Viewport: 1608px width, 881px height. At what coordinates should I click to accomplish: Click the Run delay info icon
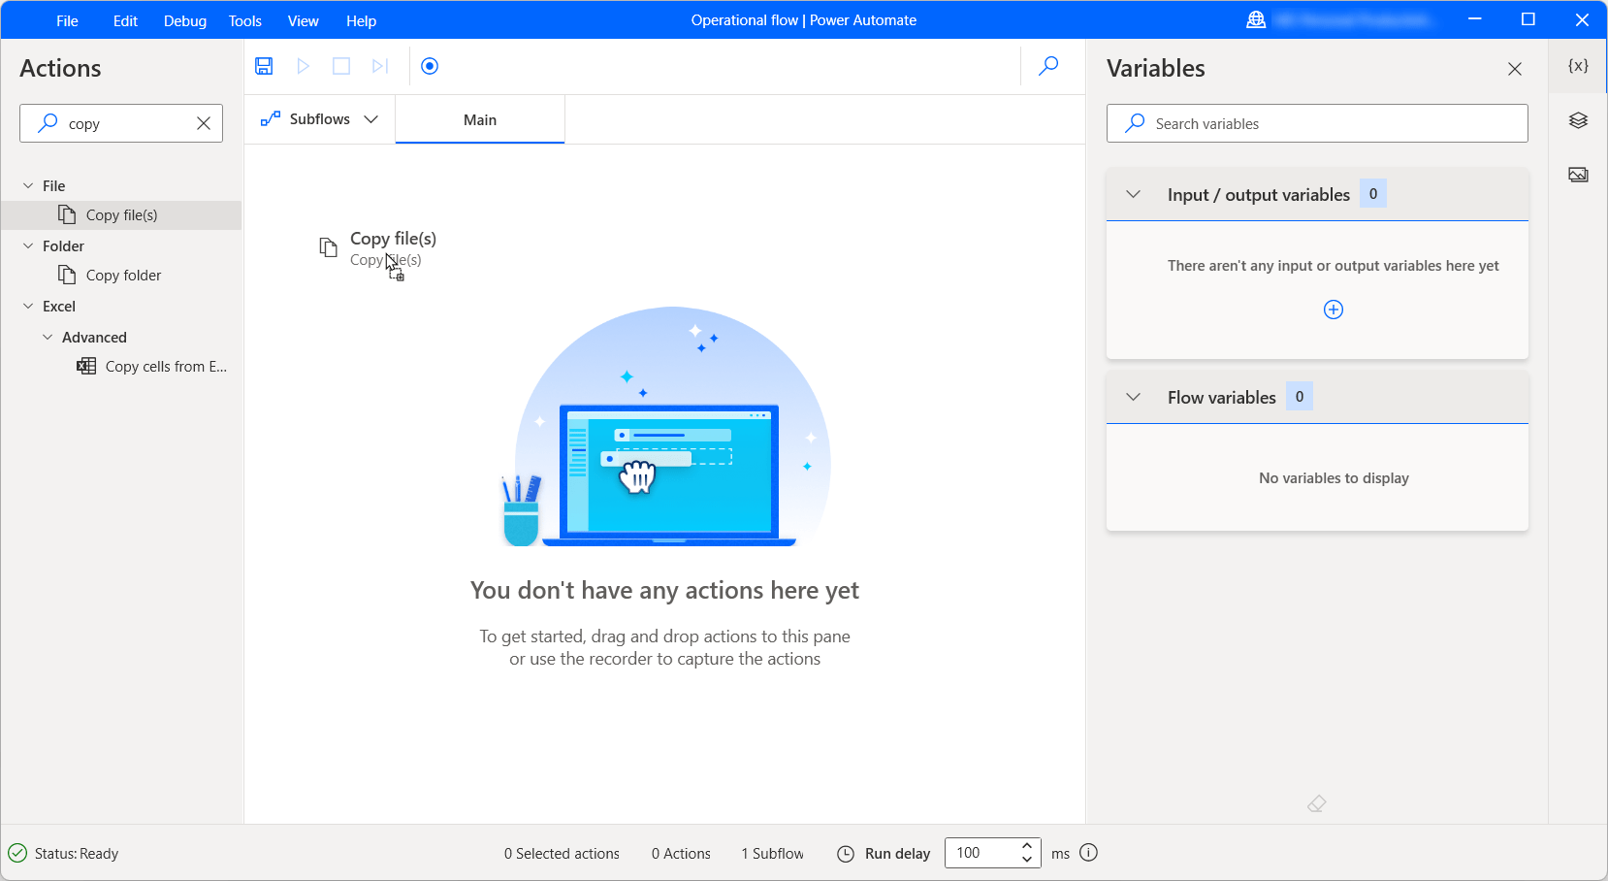coord(1088,853)
